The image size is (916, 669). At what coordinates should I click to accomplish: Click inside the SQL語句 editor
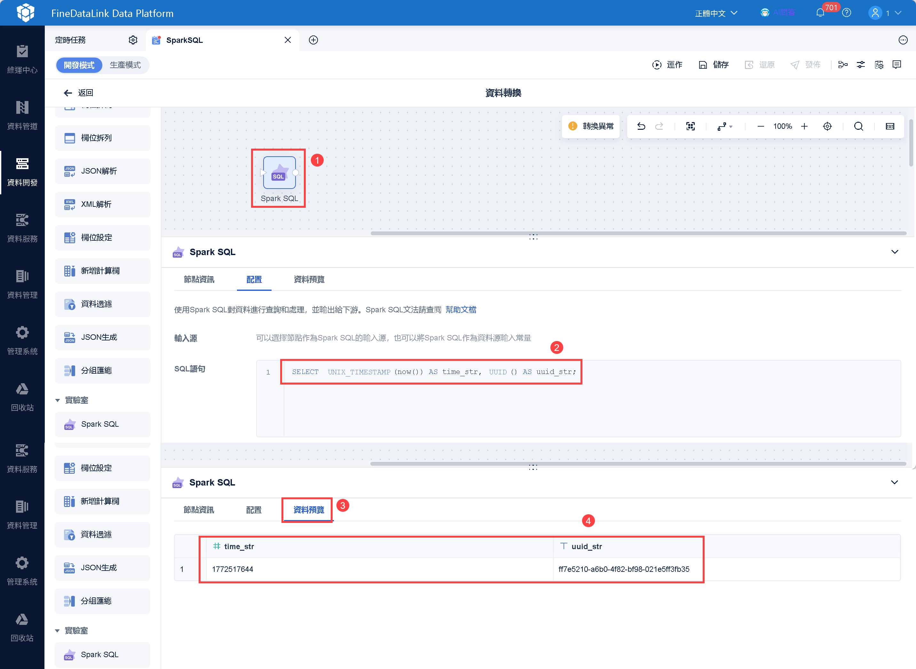[579, 399]
